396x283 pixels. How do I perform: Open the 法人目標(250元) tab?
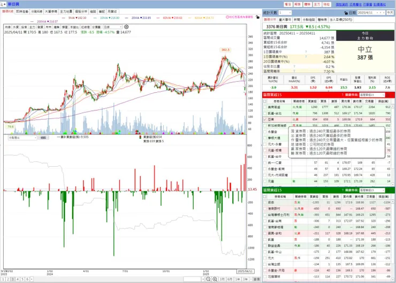coord(340,19)
